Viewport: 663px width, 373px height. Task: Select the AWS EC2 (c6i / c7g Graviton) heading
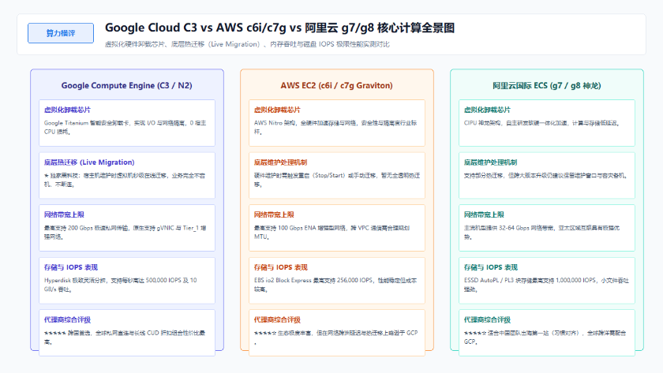[336, 86]
